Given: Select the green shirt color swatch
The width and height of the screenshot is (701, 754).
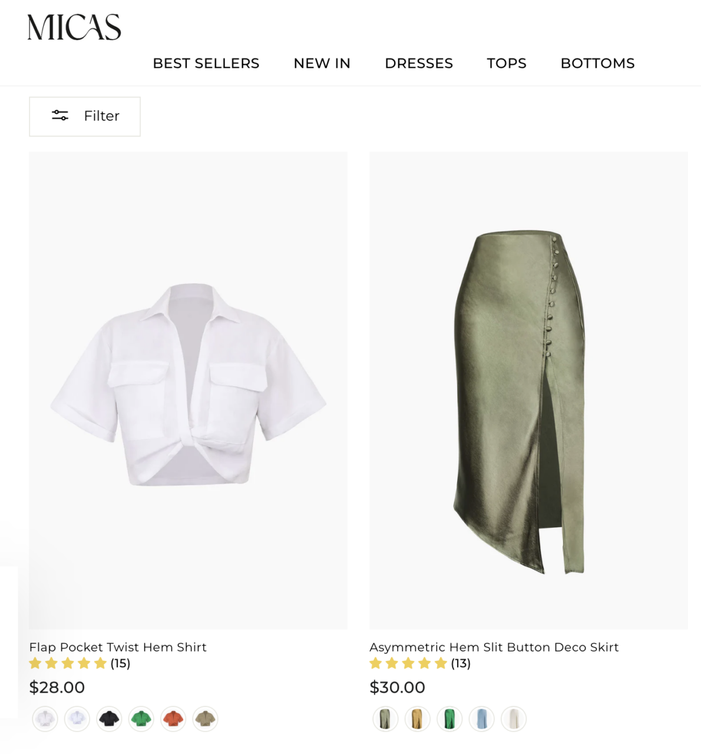Looking at the screenshot, I should pyautogui.click(x=141, y=719).
